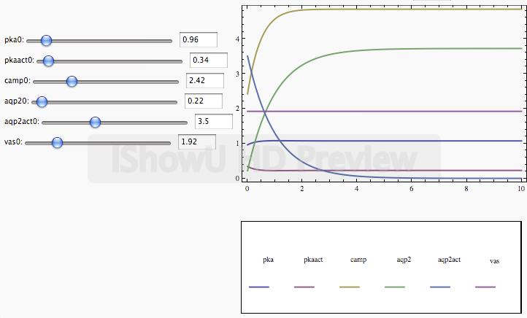Click the vas legend label

click(494, 261)
